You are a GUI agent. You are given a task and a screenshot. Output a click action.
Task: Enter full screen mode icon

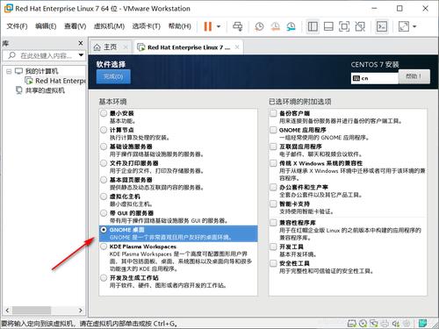344,26
